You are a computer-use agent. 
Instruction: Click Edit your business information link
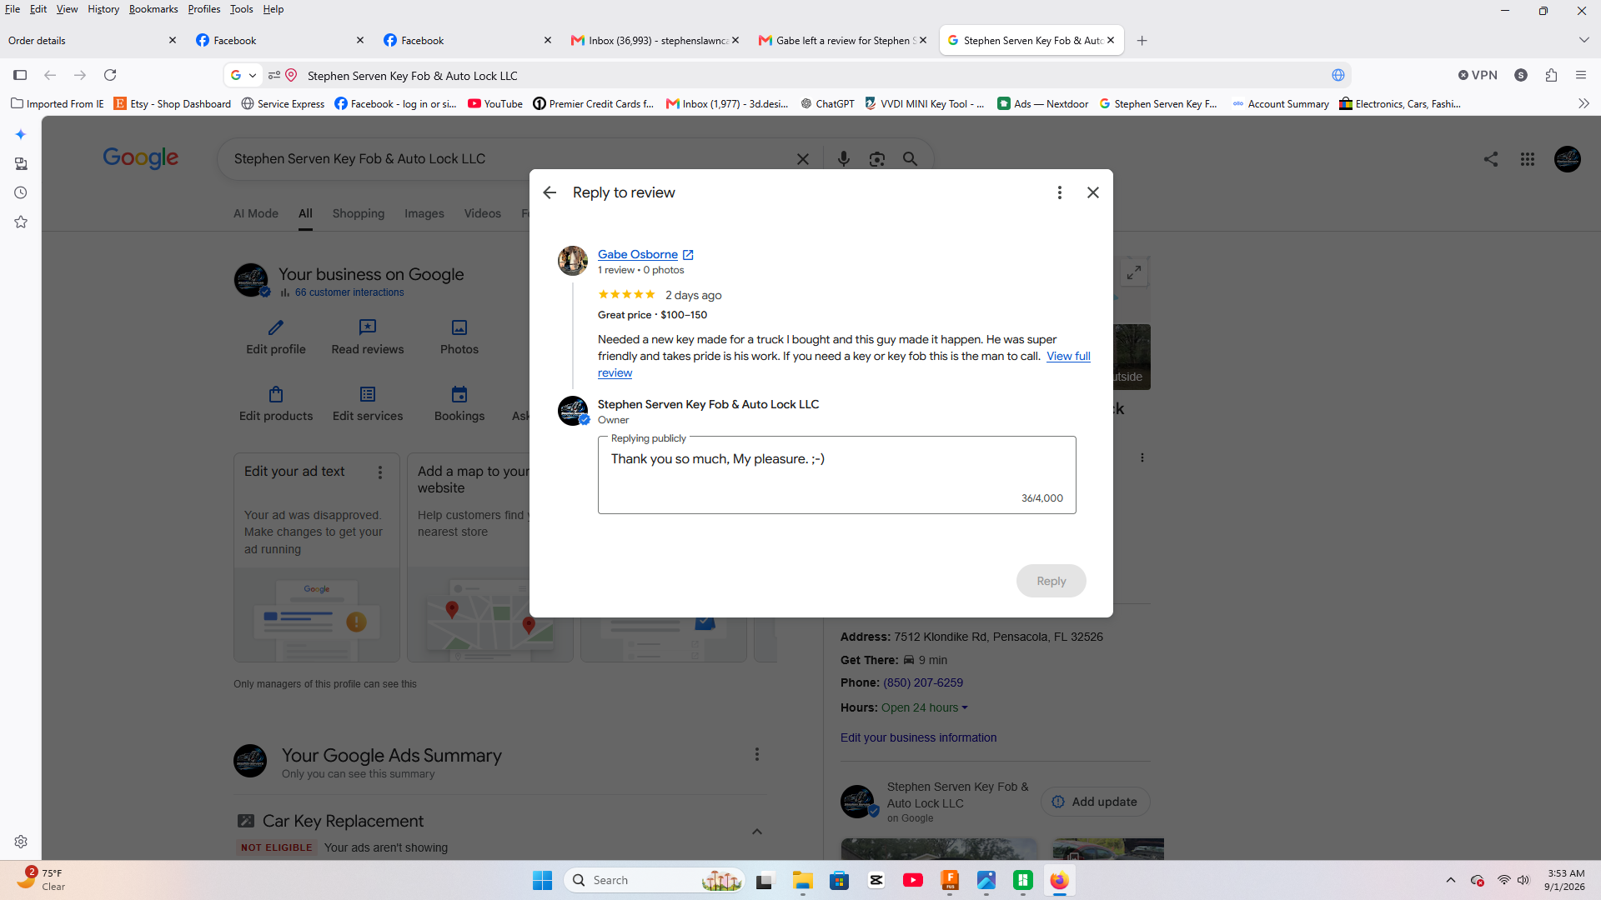tap(918, 737)
